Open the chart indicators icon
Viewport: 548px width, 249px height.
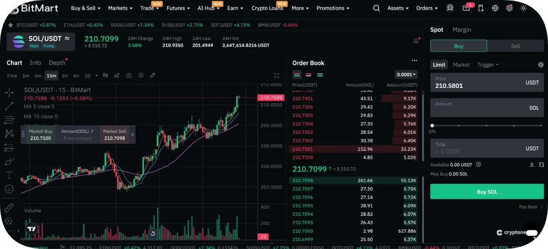[117, 76]
